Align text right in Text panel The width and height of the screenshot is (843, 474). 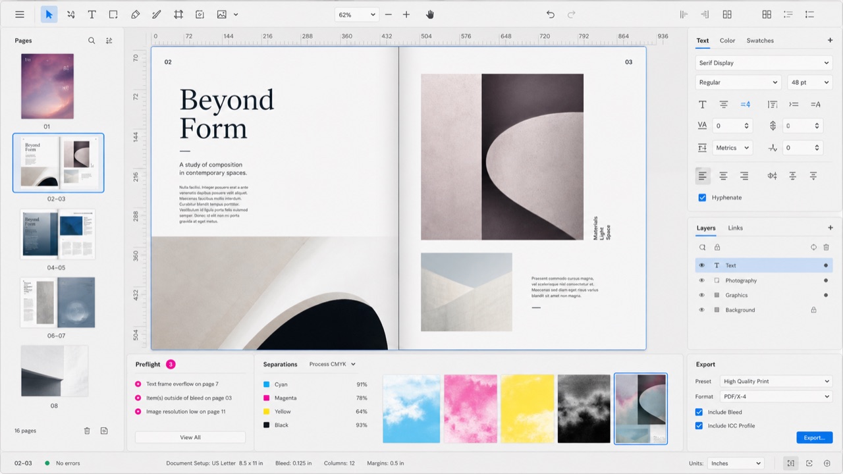(744, 176)
